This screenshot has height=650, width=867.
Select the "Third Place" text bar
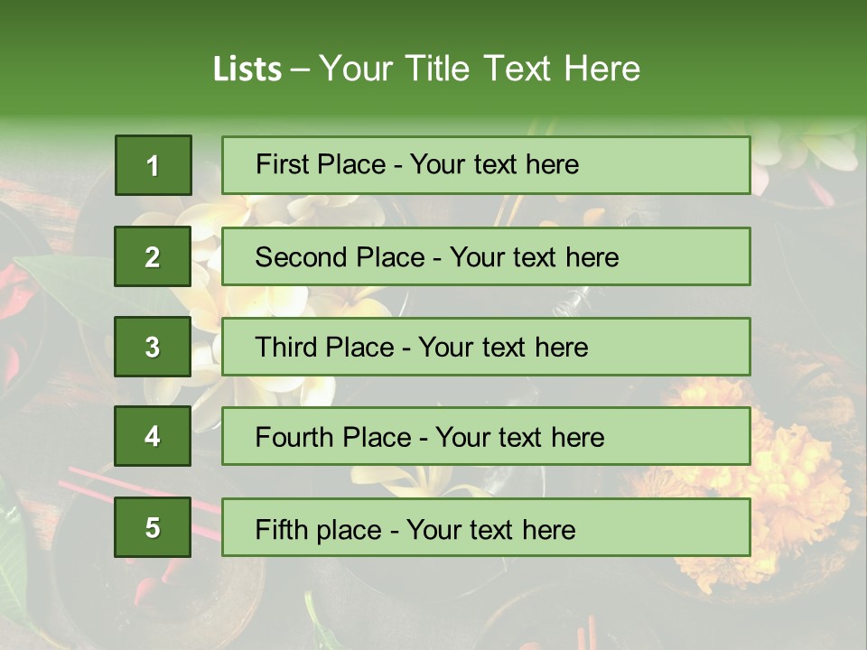[x=486, y=347]
